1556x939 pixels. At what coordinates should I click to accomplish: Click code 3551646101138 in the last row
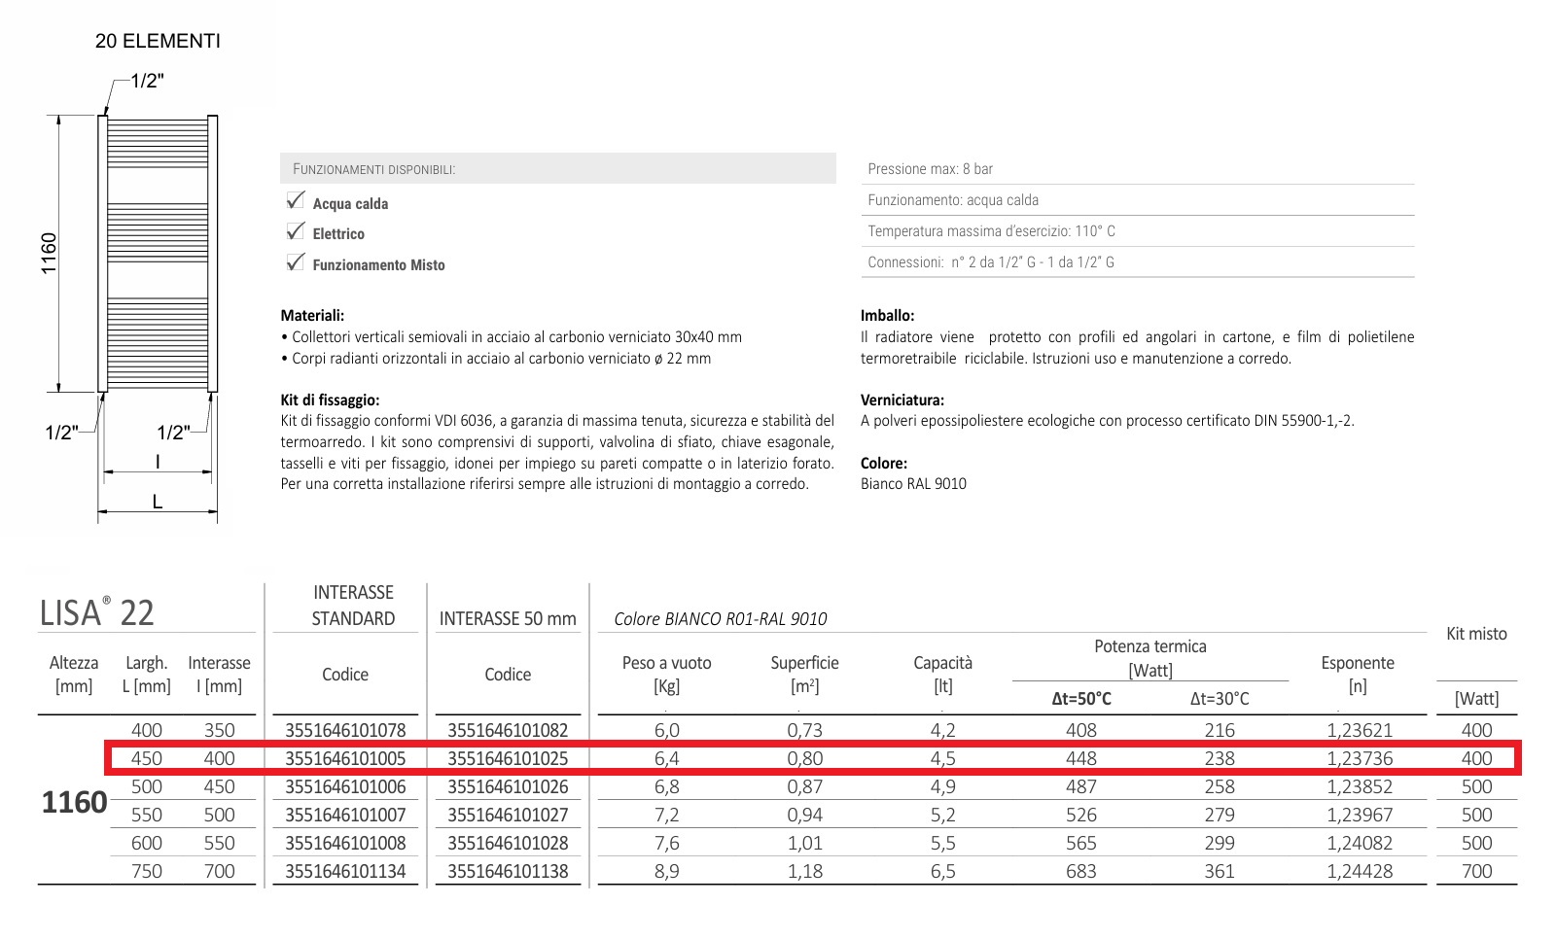tap(508, 871)
